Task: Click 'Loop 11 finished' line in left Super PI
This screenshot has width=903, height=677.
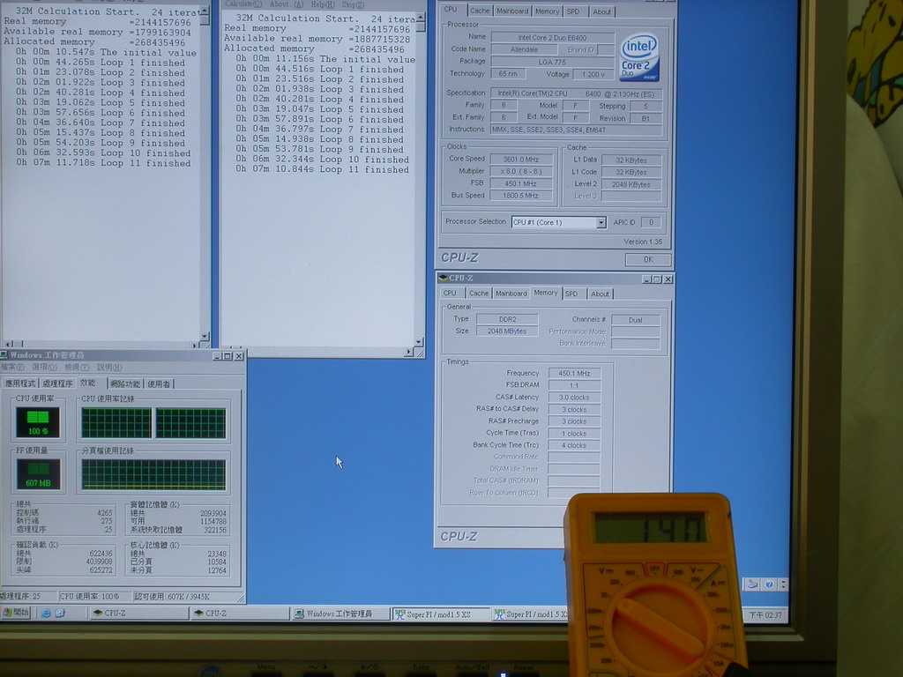Action: 103,163
